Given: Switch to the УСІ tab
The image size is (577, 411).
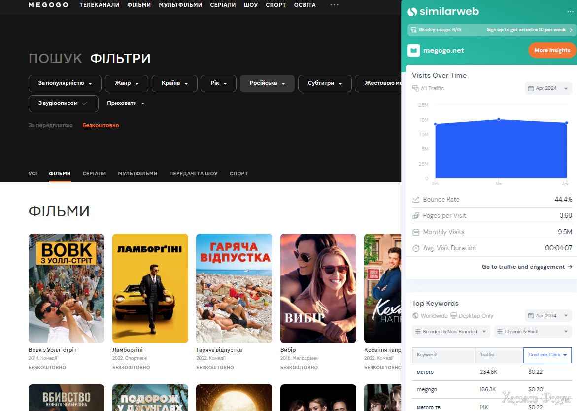Looking at the screenshot, I should tap(33, 173).
